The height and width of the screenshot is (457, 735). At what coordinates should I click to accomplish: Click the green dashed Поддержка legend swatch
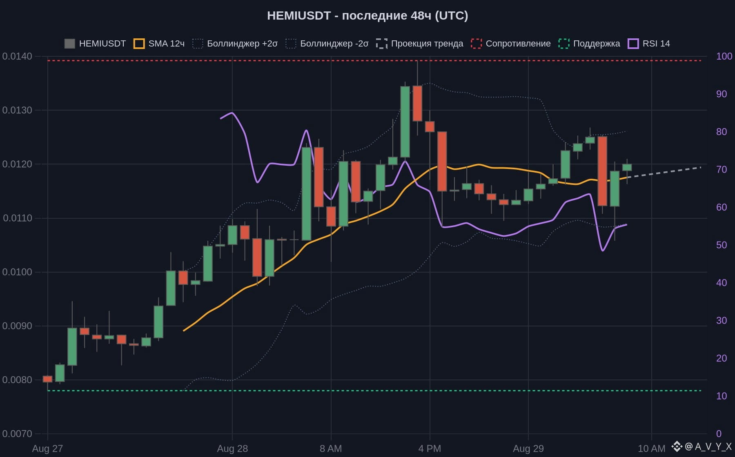click(564, 44)
